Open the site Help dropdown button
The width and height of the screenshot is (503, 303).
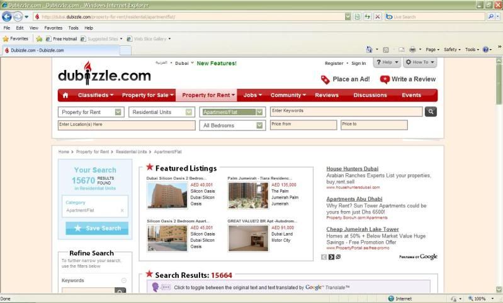tap(387, 62)
